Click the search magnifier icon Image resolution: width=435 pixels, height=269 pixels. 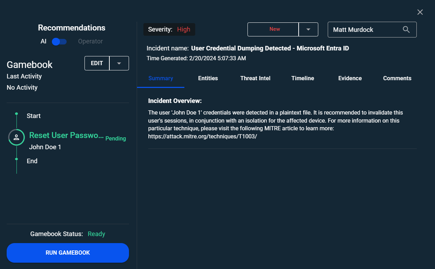click(406, 30)
